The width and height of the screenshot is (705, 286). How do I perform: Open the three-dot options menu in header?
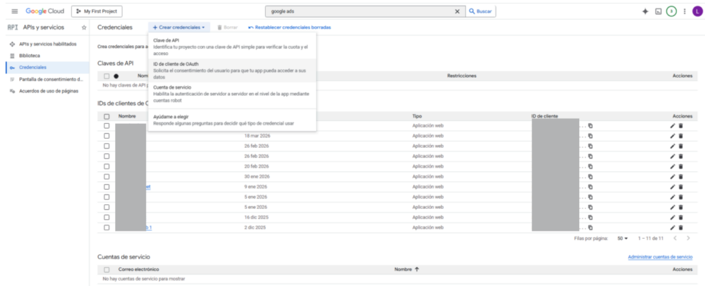coord(684,12)
